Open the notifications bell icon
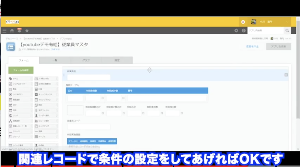 tap(19, 31)
